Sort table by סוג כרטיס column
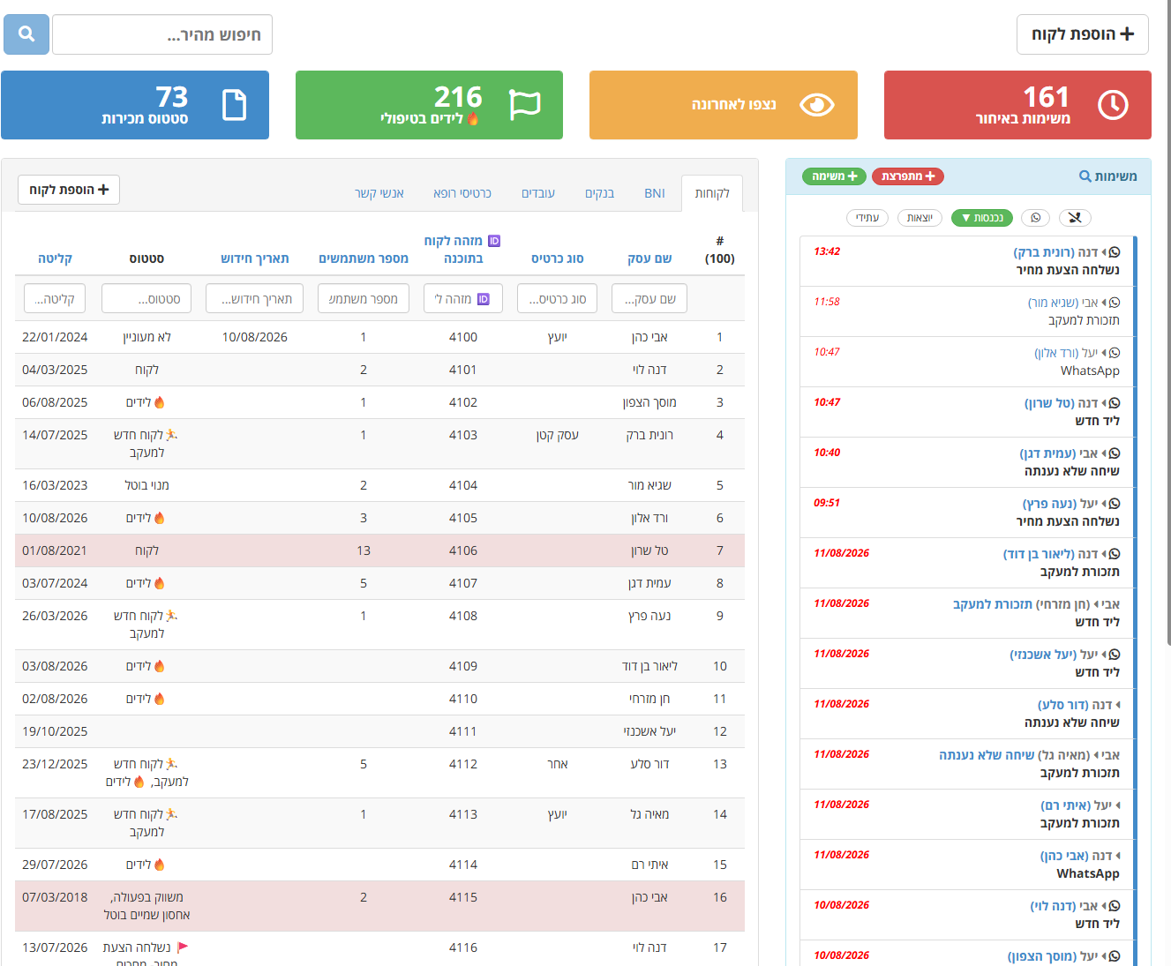Image resolution: width=1171 pixels, height=966 pixels. pyautogui.click(x=558, y=258)
